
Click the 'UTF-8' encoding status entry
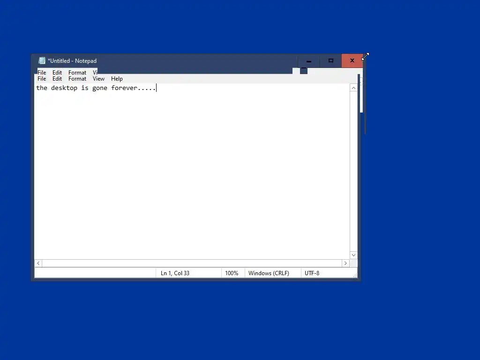(312, 273)
